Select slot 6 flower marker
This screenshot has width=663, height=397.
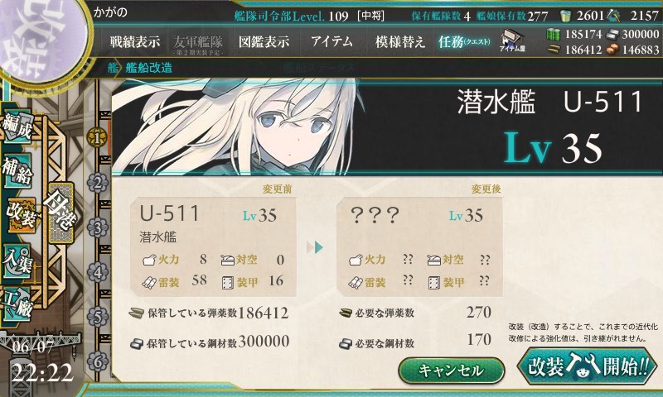[97, 361]
